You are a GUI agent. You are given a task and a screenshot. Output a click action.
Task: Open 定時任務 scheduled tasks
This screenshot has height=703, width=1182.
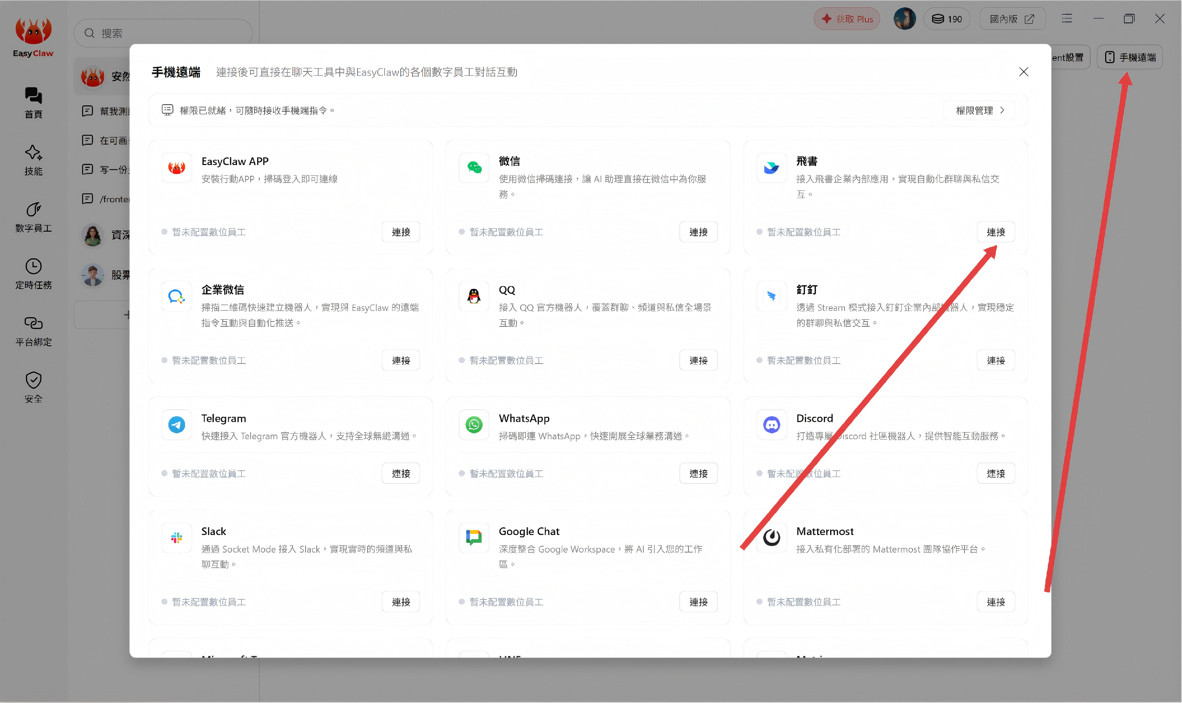pyautogui.click(x=33, y=274)
